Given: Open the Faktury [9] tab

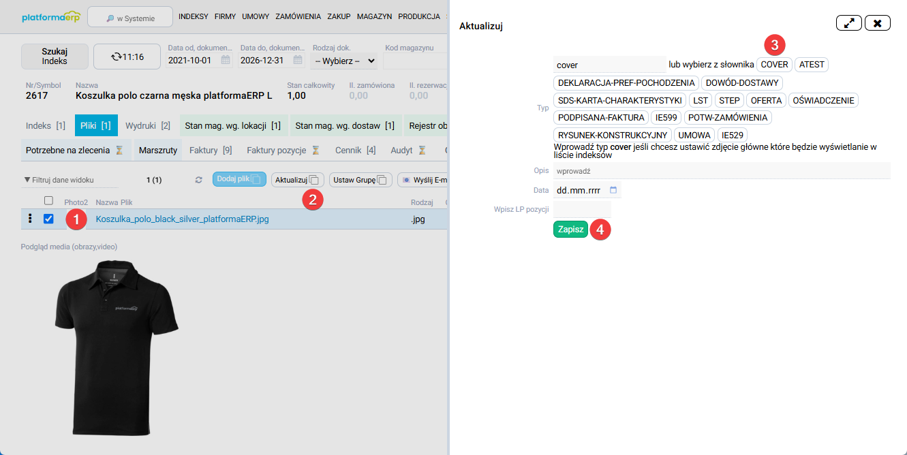Looking at the screenshot, I should 211,150.
